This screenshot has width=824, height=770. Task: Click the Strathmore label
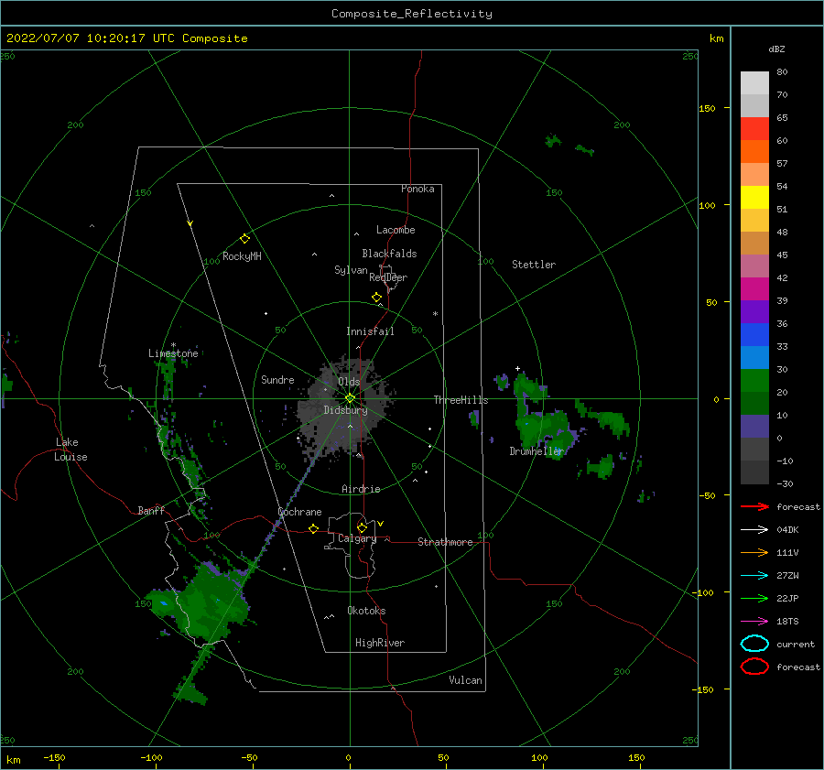(x=445, y=542)
